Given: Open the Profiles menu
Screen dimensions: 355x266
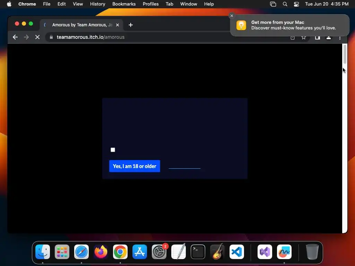Looking at the screenshot, I should (x=150, y=4).
